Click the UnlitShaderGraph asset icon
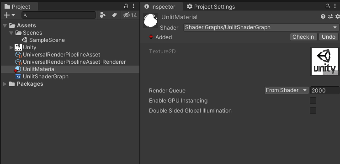Image resolution: width=340 pixels, height=164 pixels. pyautogui.click(x=18, y=77)
